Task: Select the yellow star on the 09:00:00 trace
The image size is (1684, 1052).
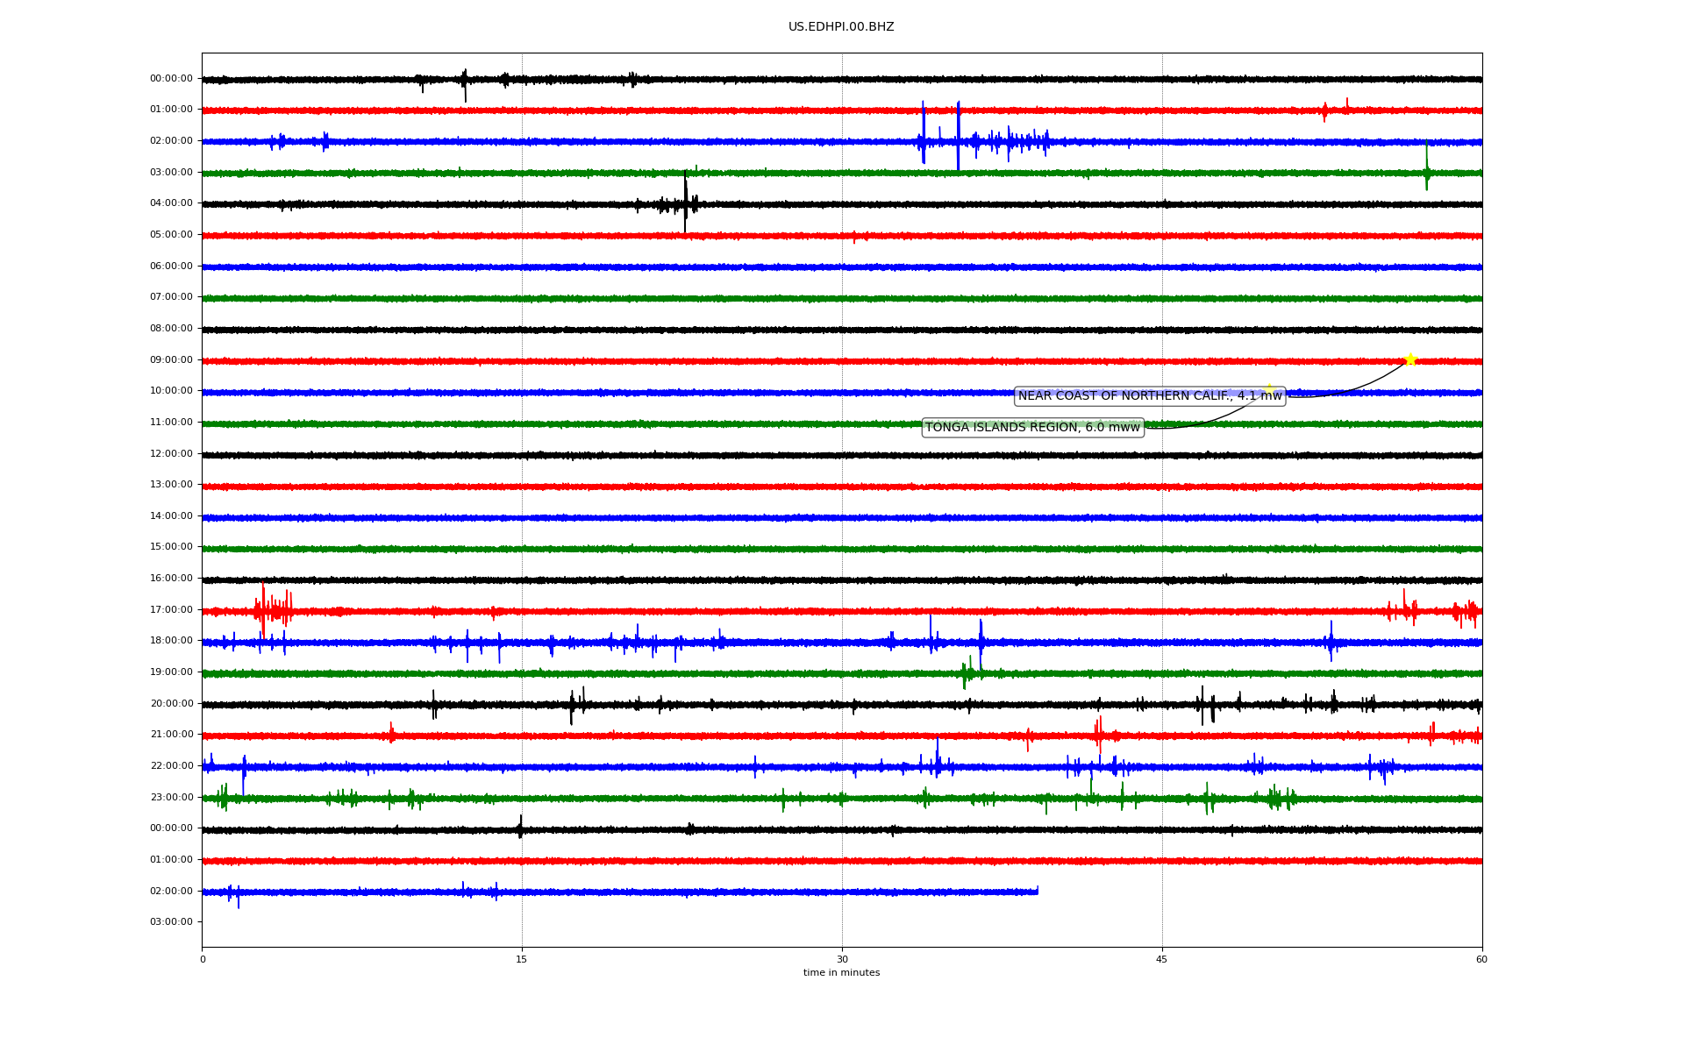Action: coord(1410,359)
